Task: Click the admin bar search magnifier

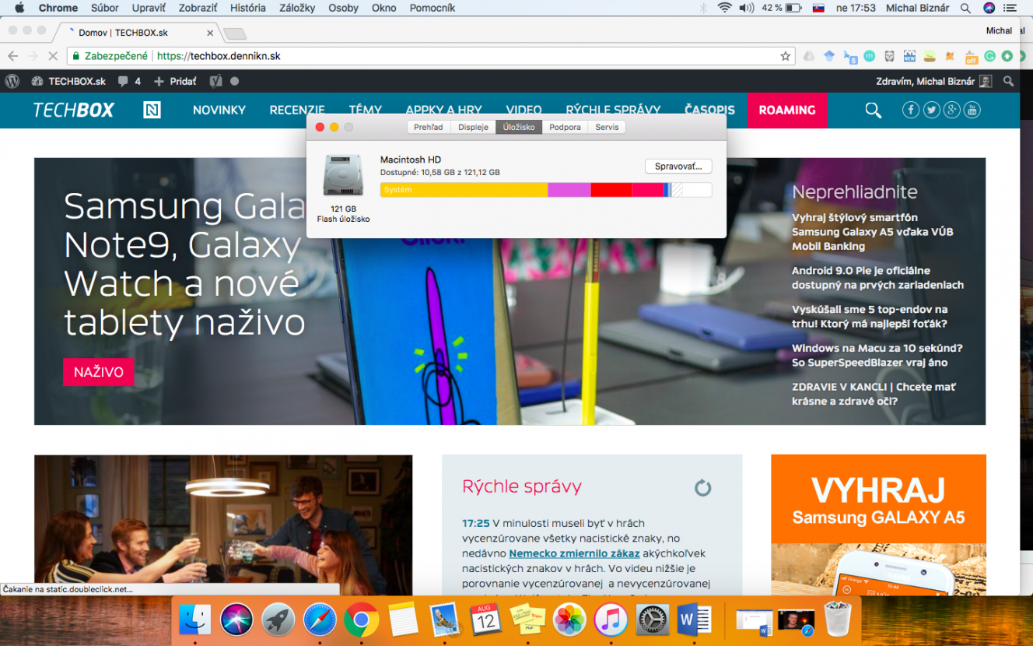Action: 1008,81
